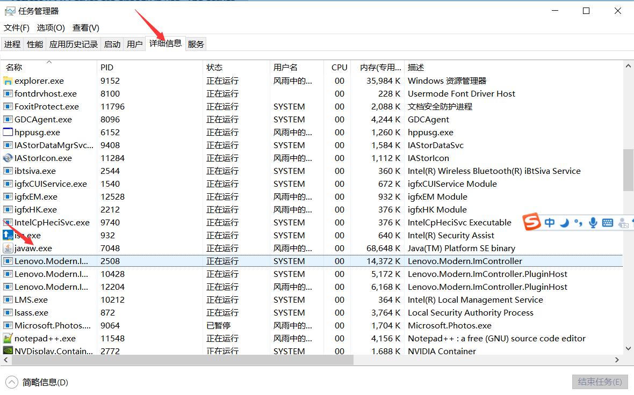Select the Lenovo.Modern row with PID 10428

click(x=311, y=274)
